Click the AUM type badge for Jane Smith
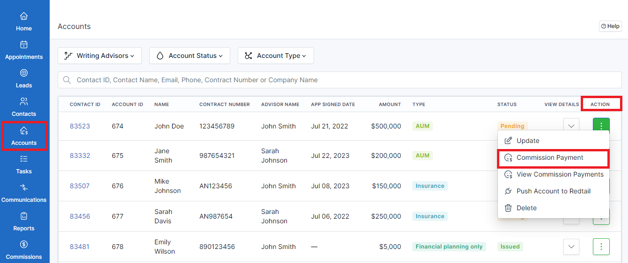The image size is (628, 263). click(423, 156)
